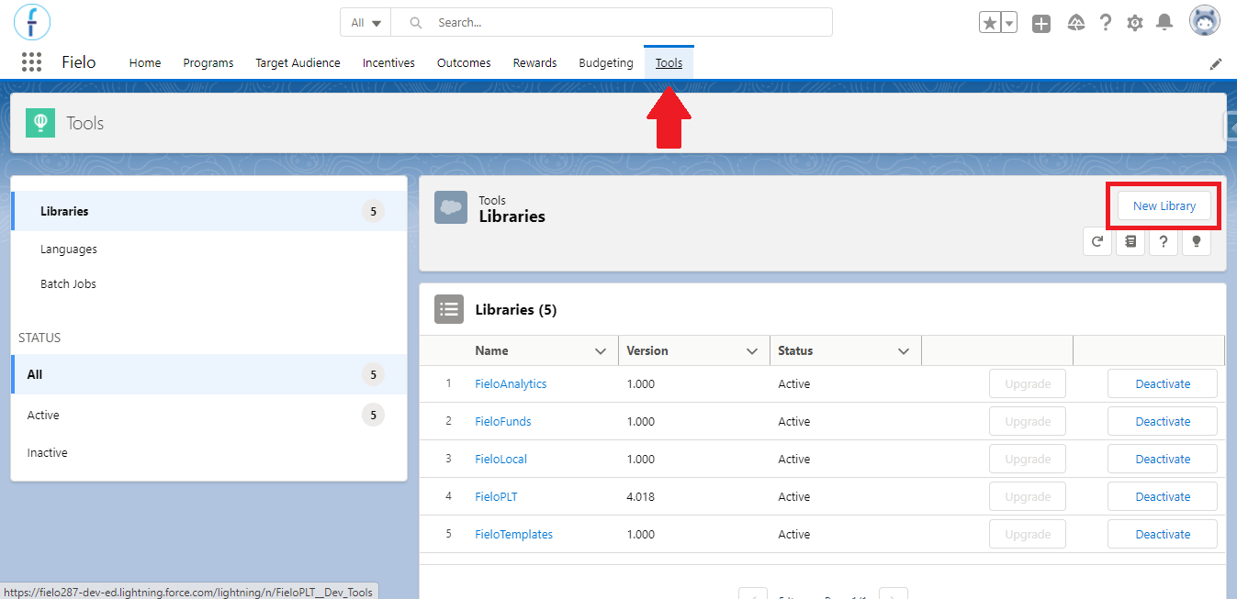Open the FieloAnalytics library link
Viewport: 1237px width, 599px height.
point(511,383)
